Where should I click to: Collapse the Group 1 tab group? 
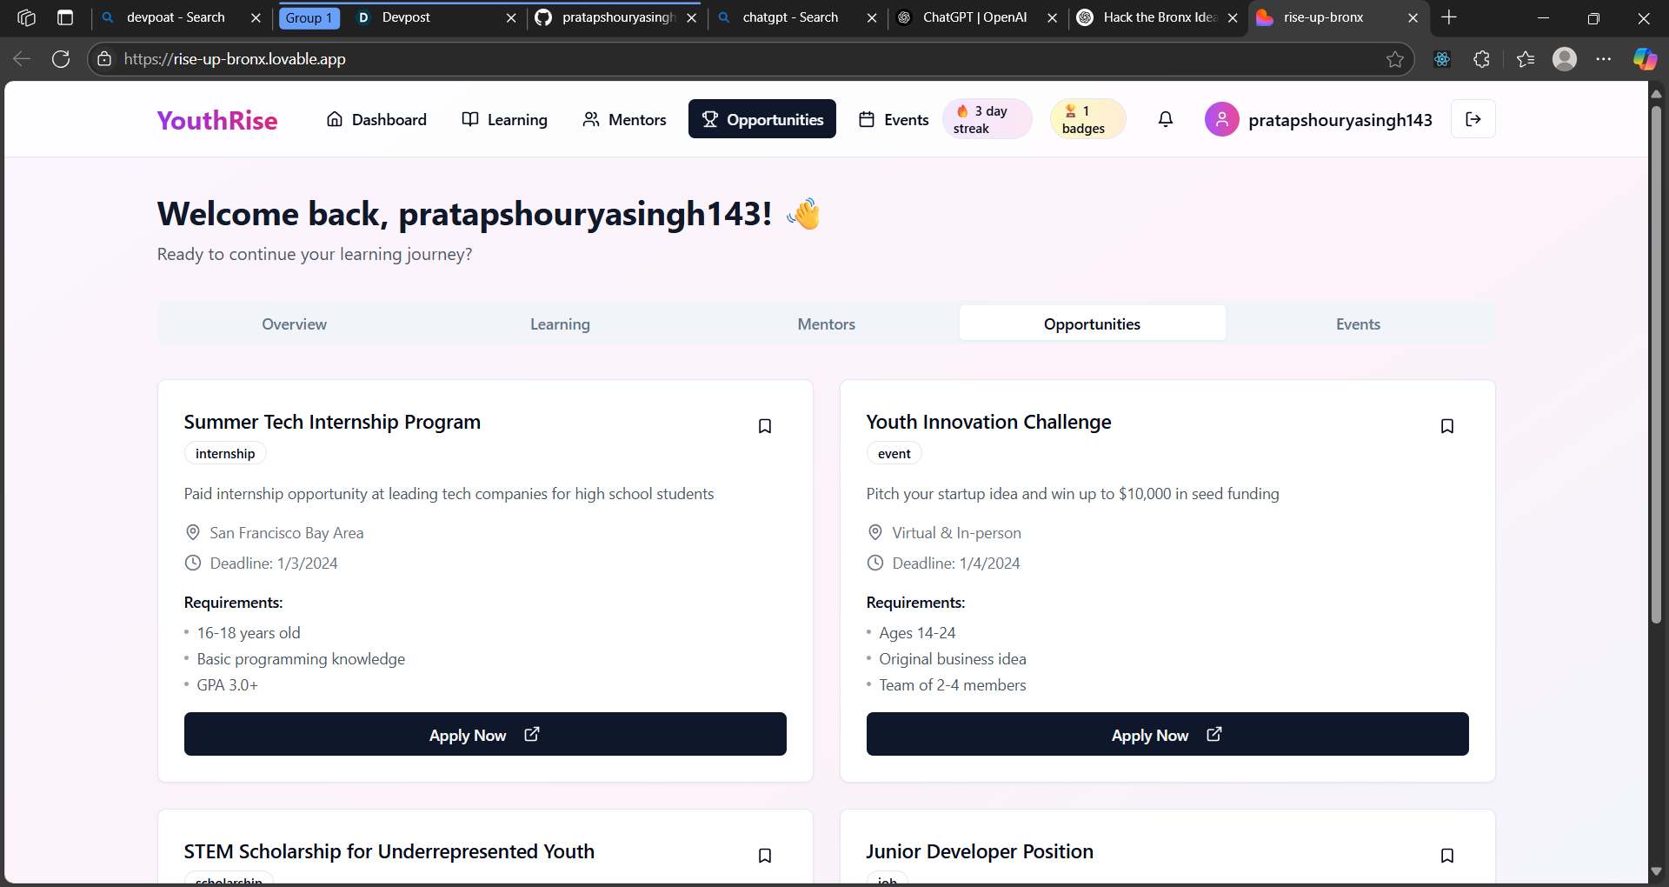(309, 17)
